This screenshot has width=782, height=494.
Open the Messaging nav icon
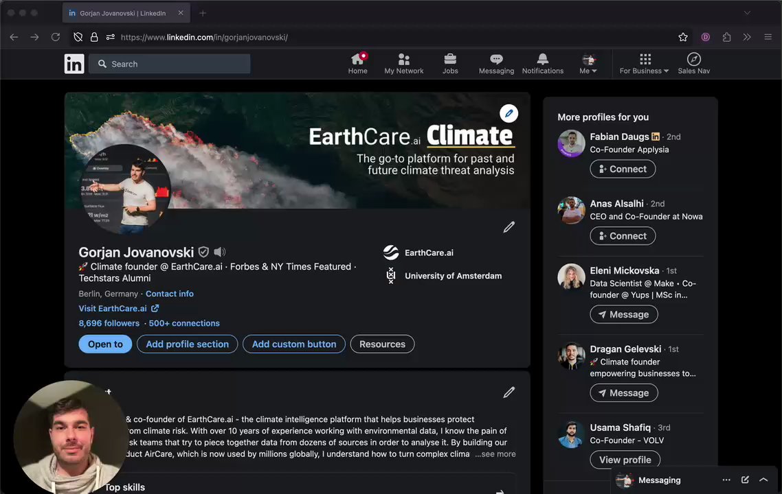pos(496,64)
